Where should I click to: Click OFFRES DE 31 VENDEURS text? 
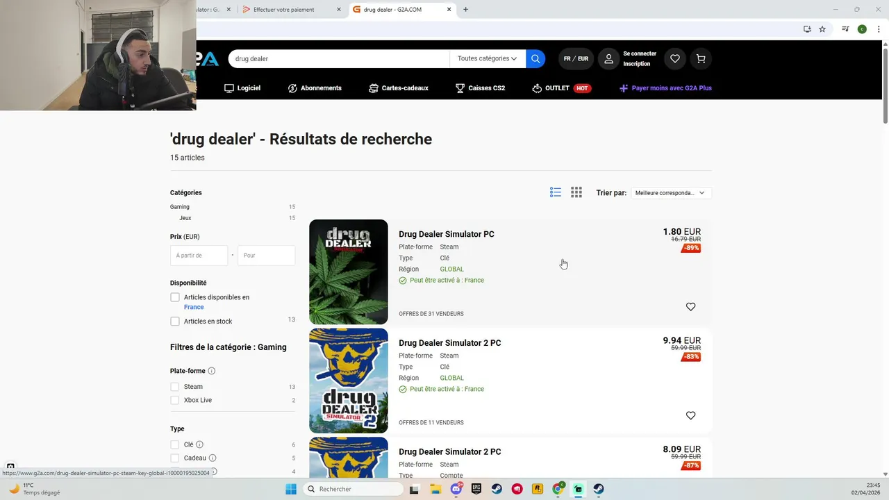[x=431, y=314]
